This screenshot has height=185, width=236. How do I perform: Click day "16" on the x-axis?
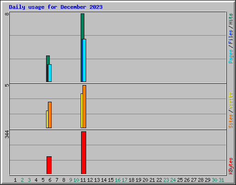[x=118, y=180]
